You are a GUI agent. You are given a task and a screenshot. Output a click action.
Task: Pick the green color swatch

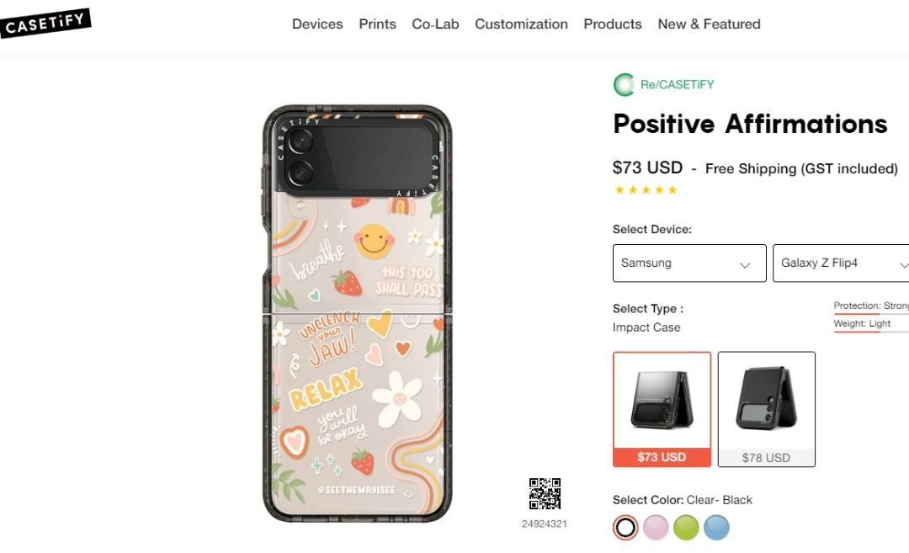click(x=686, y=528)
